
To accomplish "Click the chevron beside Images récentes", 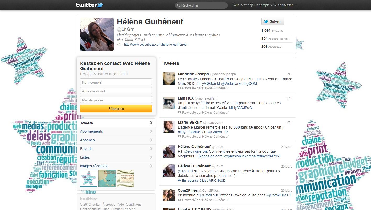I will [x=151, y=166].
